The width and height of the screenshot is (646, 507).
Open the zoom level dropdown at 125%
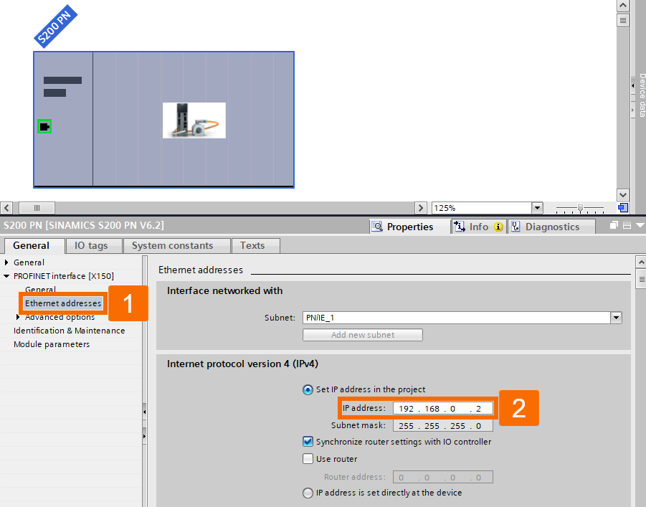pyautogui.click(x=536, y=207)
